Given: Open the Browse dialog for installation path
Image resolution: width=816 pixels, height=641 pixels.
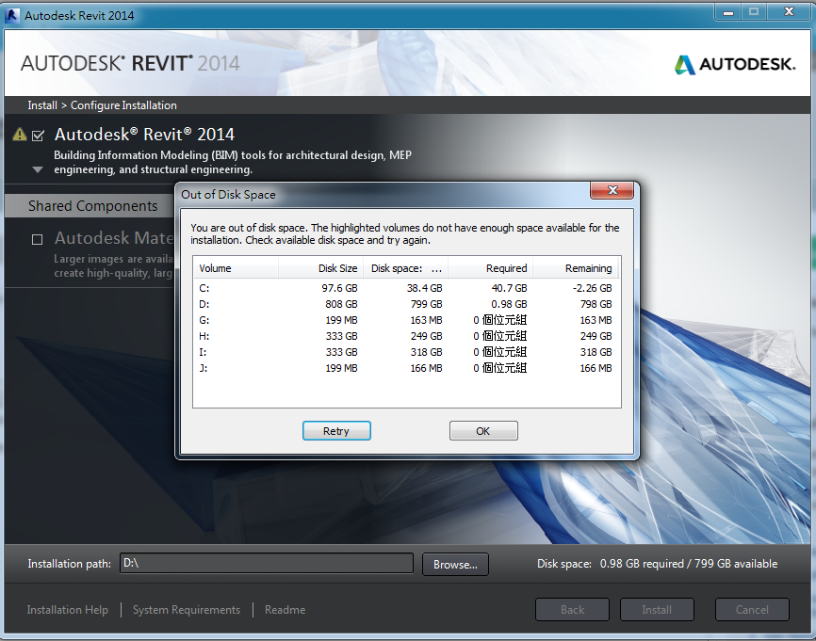Looking at the screenshot, I should tap(455, 563).
